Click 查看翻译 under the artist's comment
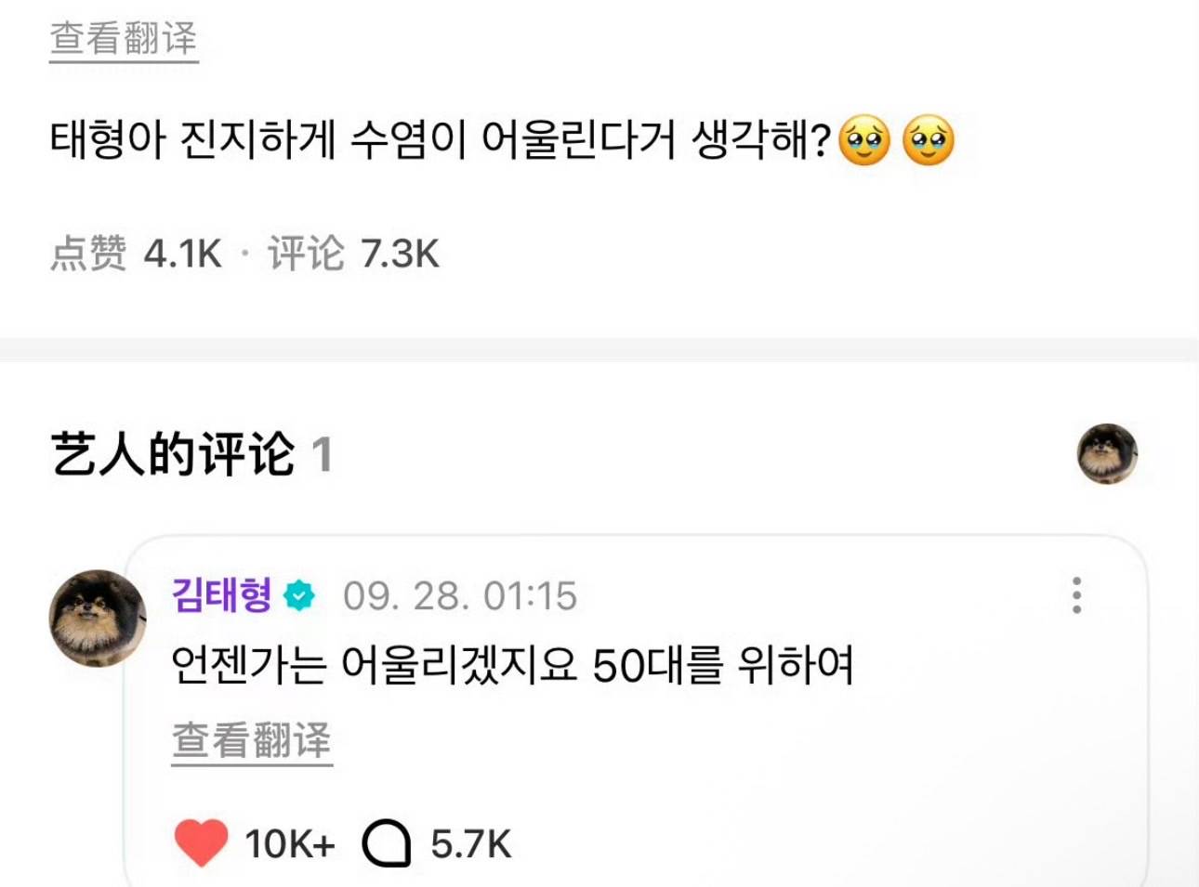 (x=252, y=741)
